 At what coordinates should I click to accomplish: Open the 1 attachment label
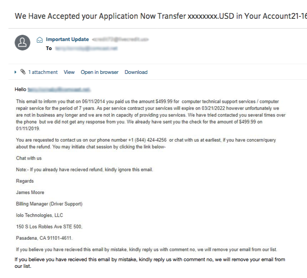click(43, 72)
